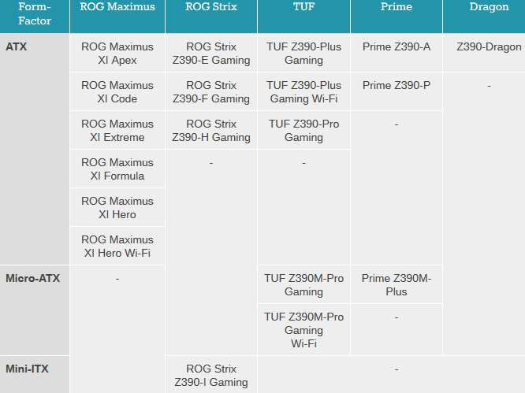Select the ROG Maximus column header

point(117,7)
